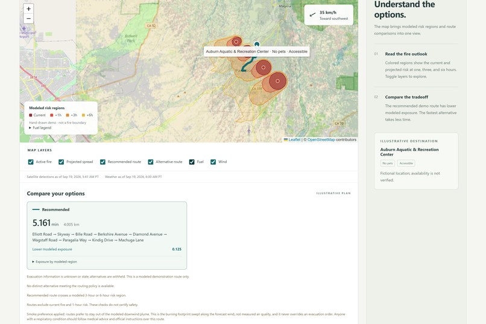Click the destination tooltip Auburn Aquatic & Recreation Center

tap(257, 51)
